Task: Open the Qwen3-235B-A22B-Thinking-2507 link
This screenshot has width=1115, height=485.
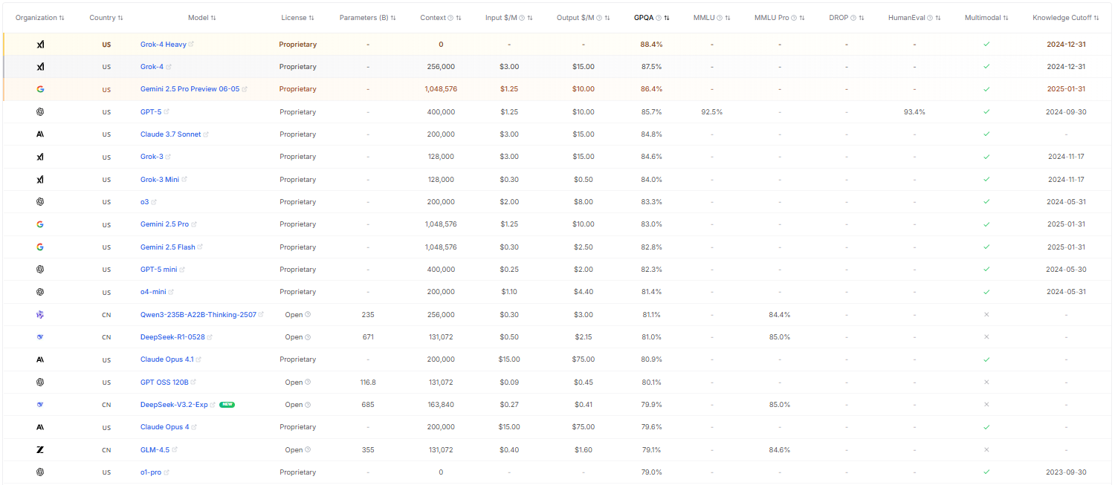Action: [x=198, y=315]
